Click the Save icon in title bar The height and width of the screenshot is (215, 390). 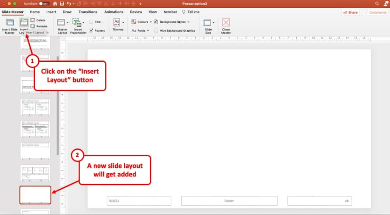click(61, 4)
